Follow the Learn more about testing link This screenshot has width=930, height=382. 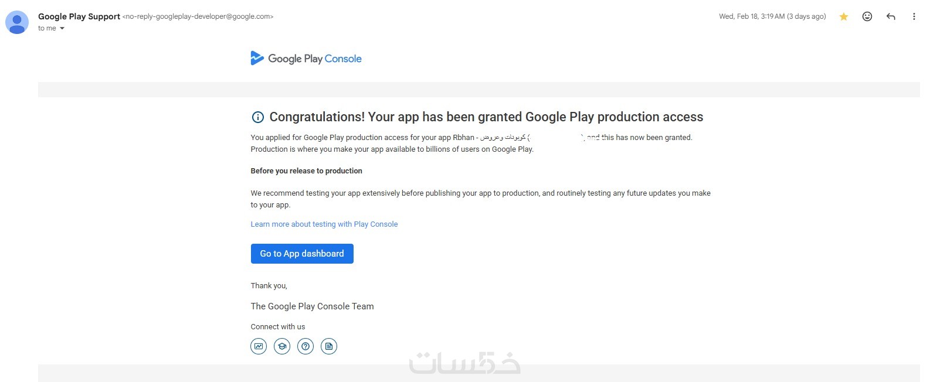pyautogui.click(x=324, y=224)
